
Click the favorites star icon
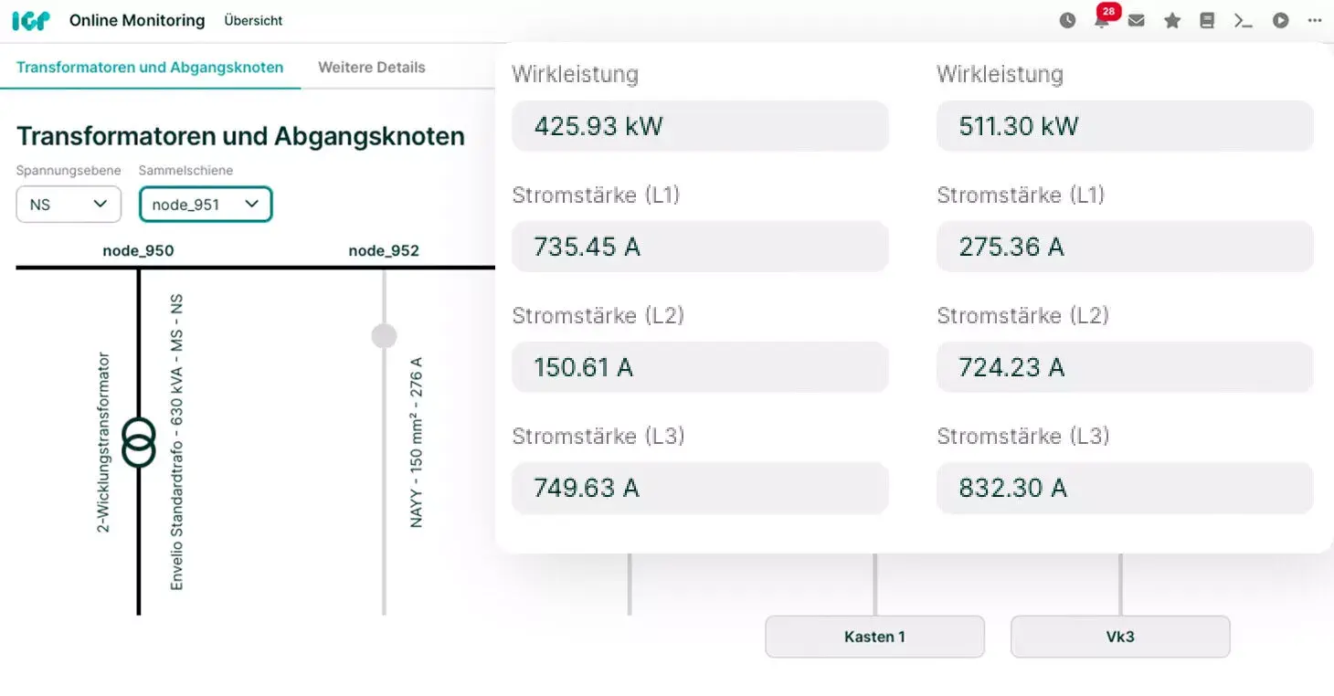coord(1172,20)
